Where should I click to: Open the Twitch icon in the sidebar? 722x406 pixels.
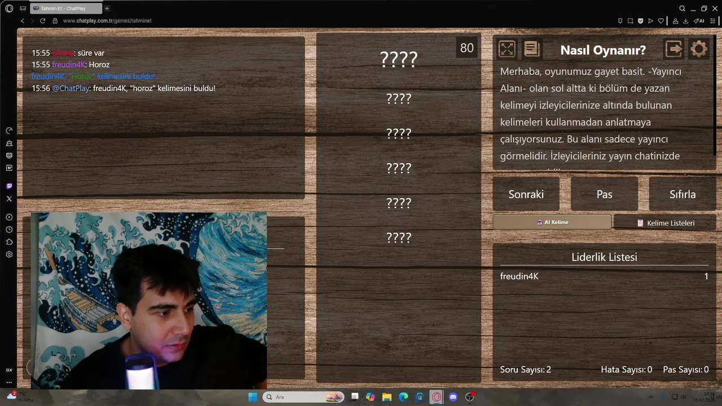[9, 186]
